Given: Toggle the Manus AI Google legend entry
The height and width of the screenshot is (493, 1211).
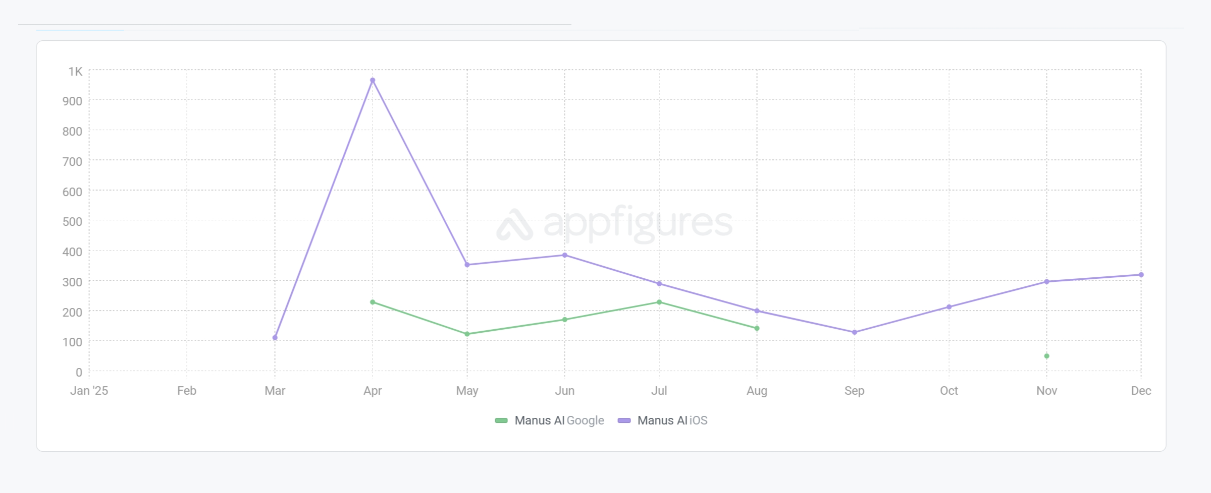Looking at the screenshot, I should point(550,420).
